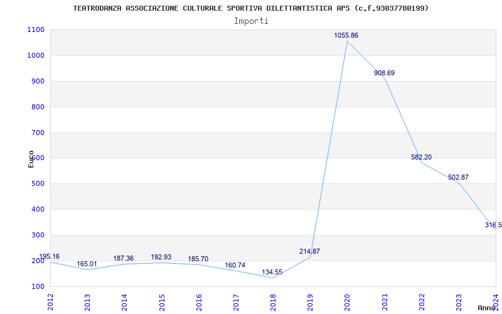
Task: Click the 185.70 data label
Action: click(198, 259)
